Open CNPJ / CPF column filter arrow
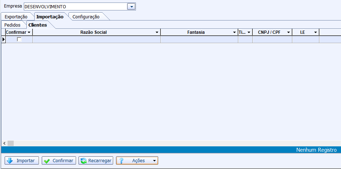The height and width of the screenshot is (169, 341). [x=288, y=32]
